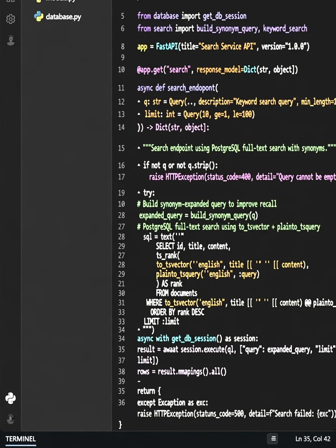Image resolution: width=336 pixels, height=448 pixels.
Task: Click 'plainto_tsquery(''english", :query)' line
Action: pyautogui.click(x=208, y=274)
